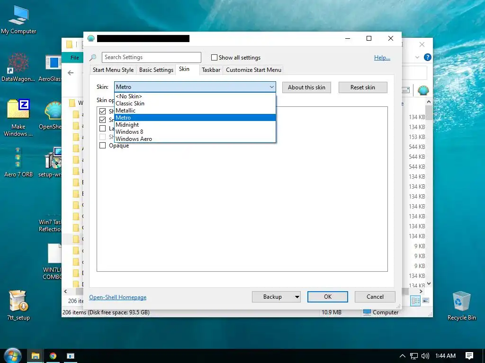The width and height of the screenshot is (485, 363).
Task: Launch the DataWagon shortcut on the desktop
Action: pyautogui.click(x=18, y=67)
